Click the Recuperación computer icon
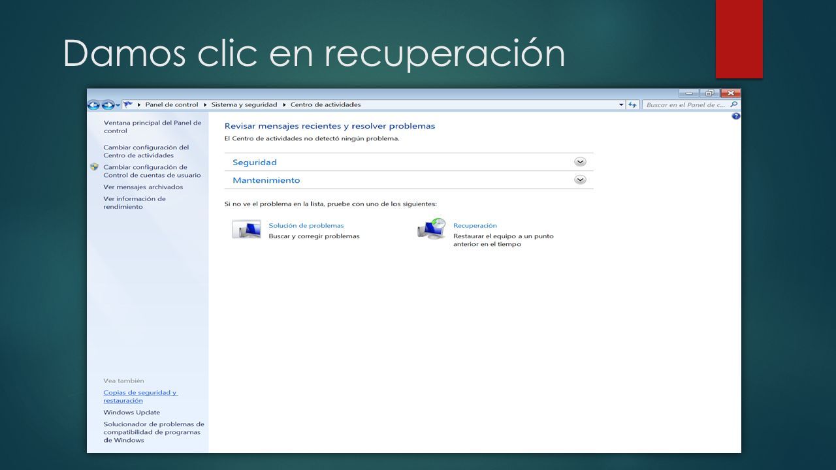The image size is (836, 470). pos(431,229)
